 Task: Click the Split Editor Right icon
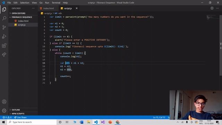click(212, 8)
